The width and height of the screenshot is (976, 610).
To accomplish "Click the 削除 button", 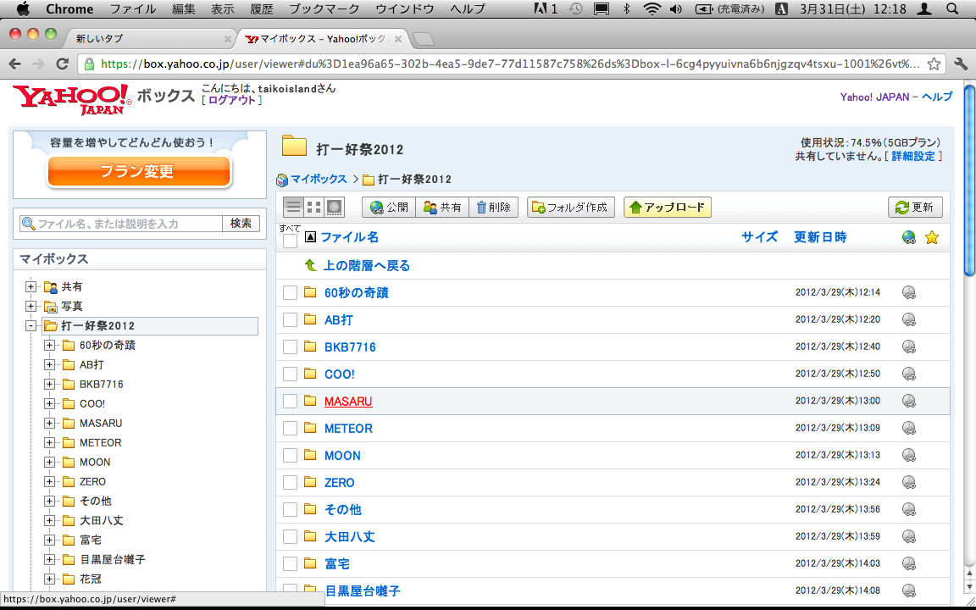I will (494, 208).
